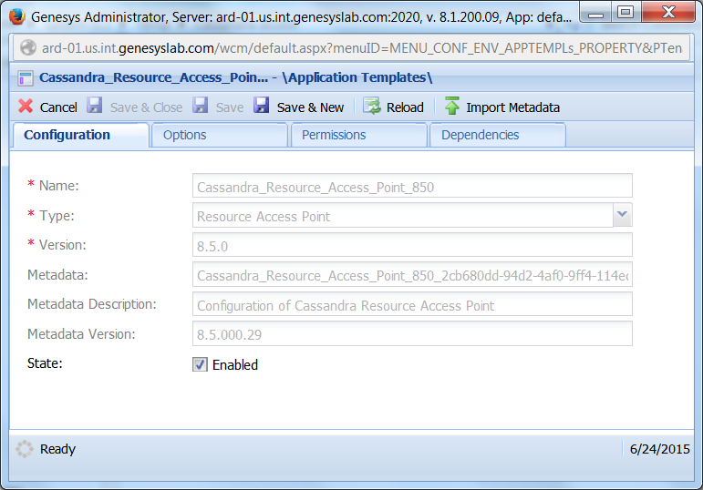Click the Ready status text
Screen dimensions: 703x490
point(57,449)
